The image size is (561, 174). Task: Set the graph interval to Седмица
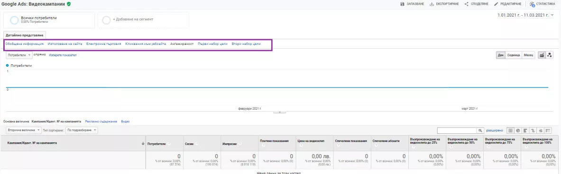pos(514,55)
